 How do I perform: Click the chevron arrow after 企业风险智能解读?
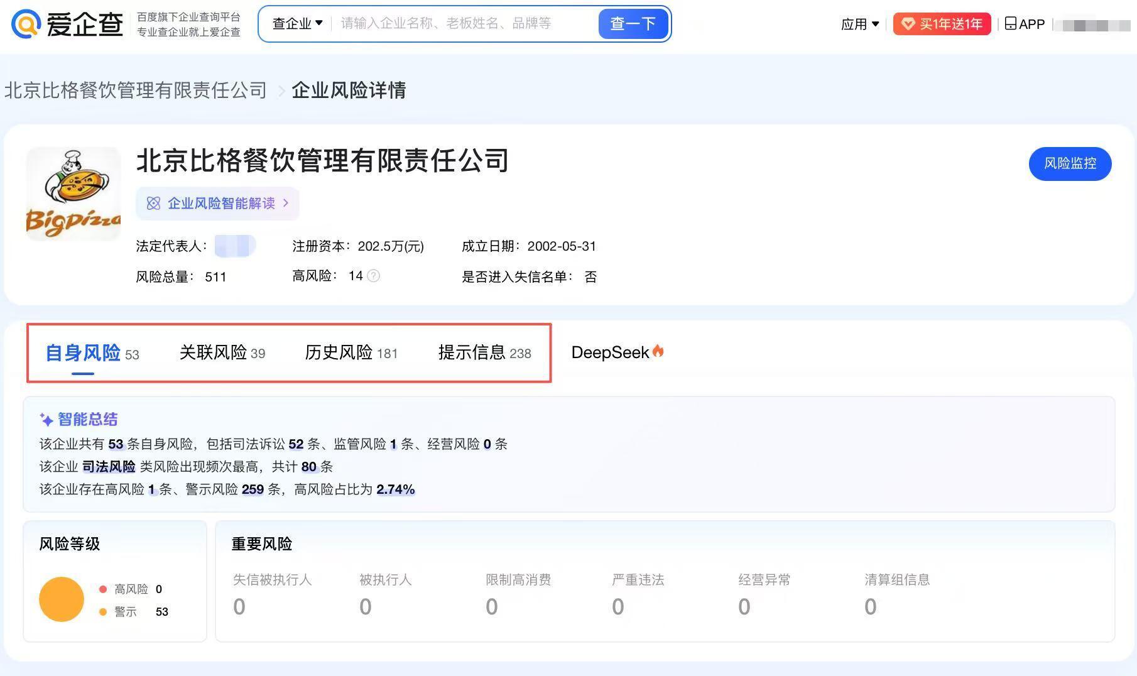(x=286, y=204)
